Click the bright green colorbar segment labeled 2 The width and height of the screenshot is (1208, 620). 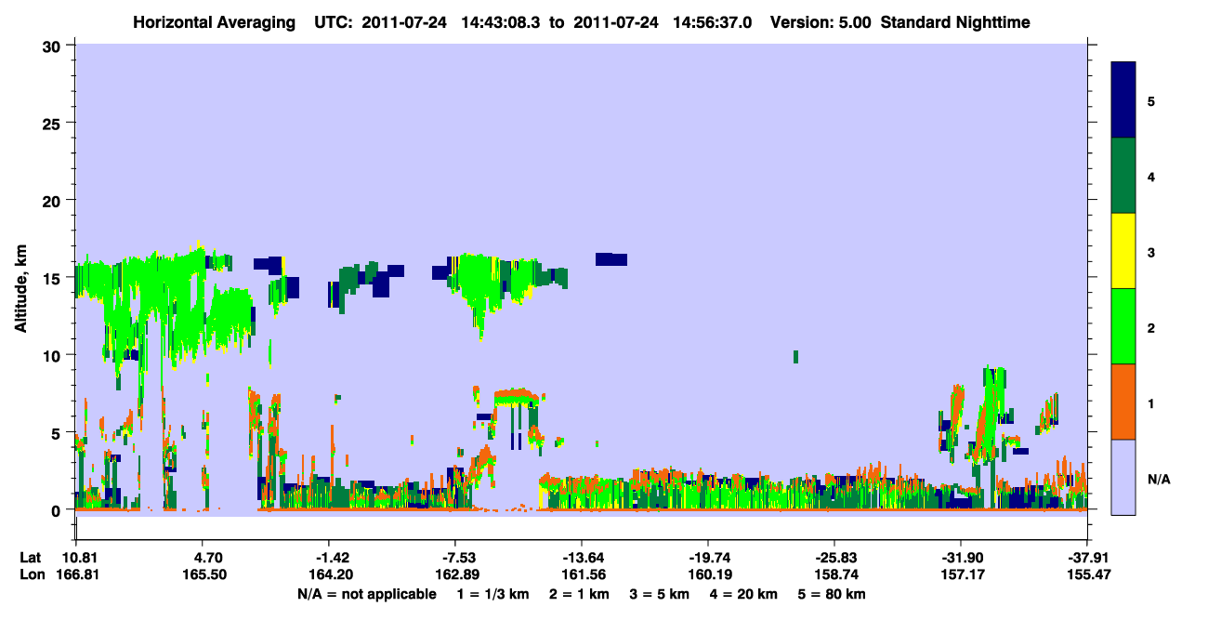[x=1123, y=326]
